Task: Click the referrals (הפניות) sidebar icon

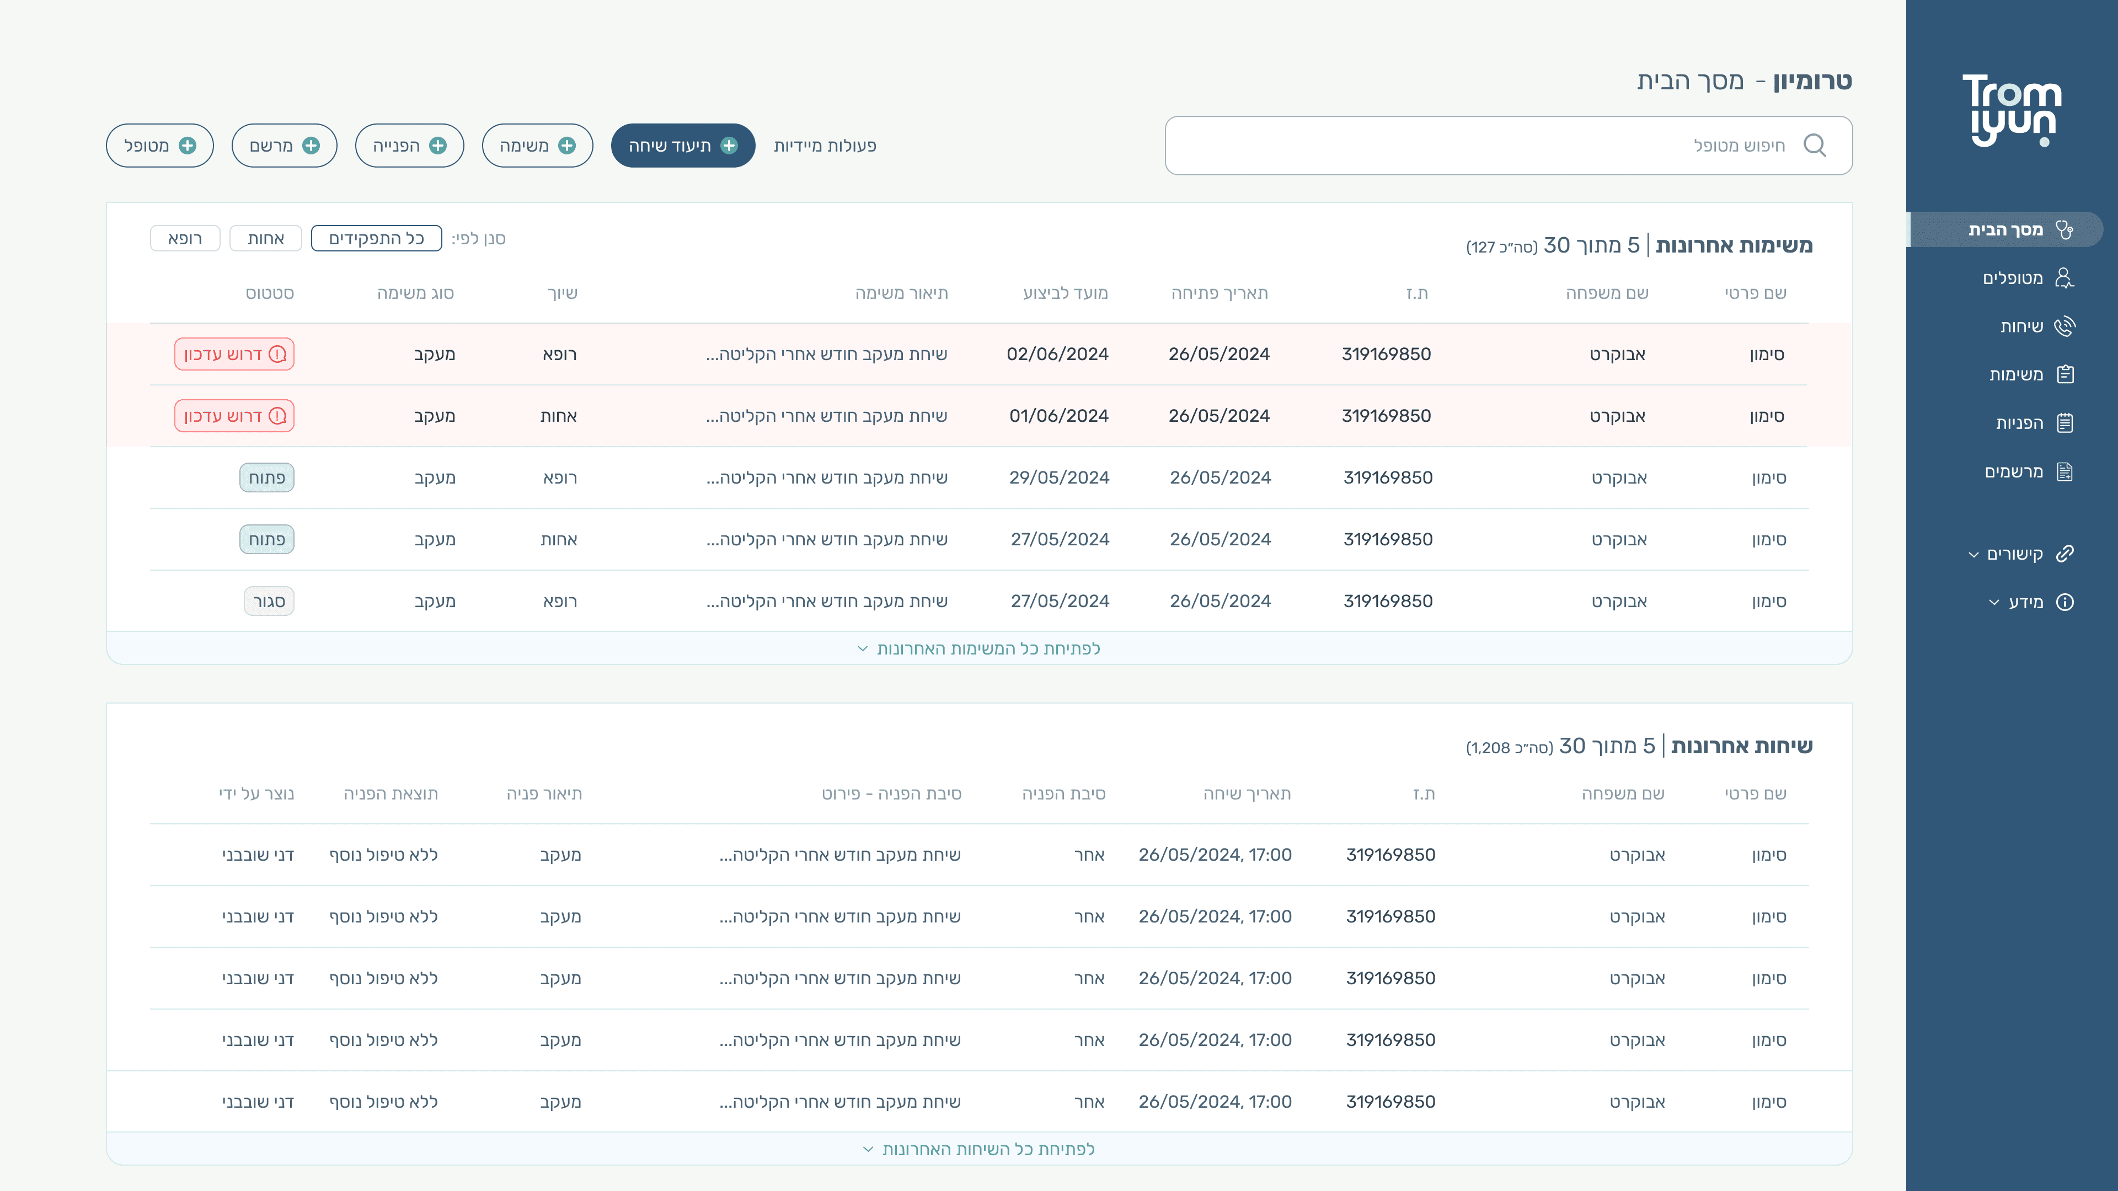Action: click(2064, 423)
